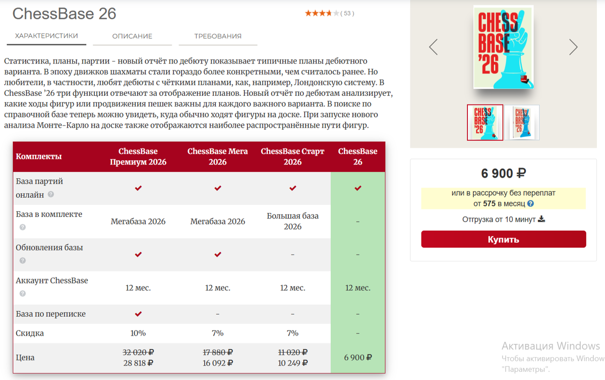605x380 pixels.
Task: Select Мегабаза 2026 in Премиум column
Action: tap(138, 222)
